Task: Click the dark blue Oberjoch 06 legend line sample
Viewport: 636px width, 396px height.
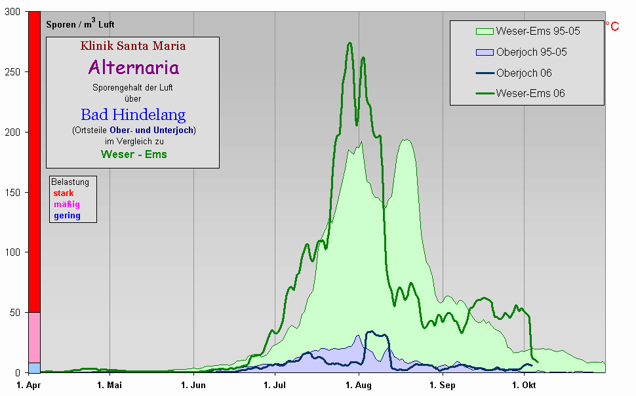Action: tap(485, 73)
